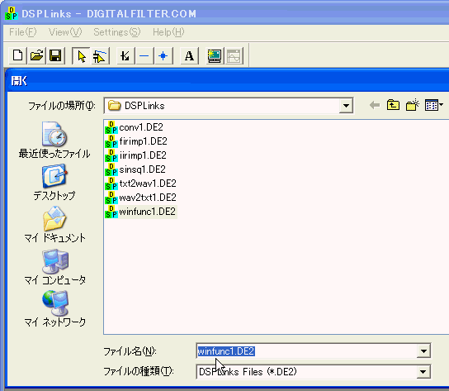The height and width of the screenshot is (391, 449).
Task: Select txt2wav1.DE2 in file list
Action: 140,184
